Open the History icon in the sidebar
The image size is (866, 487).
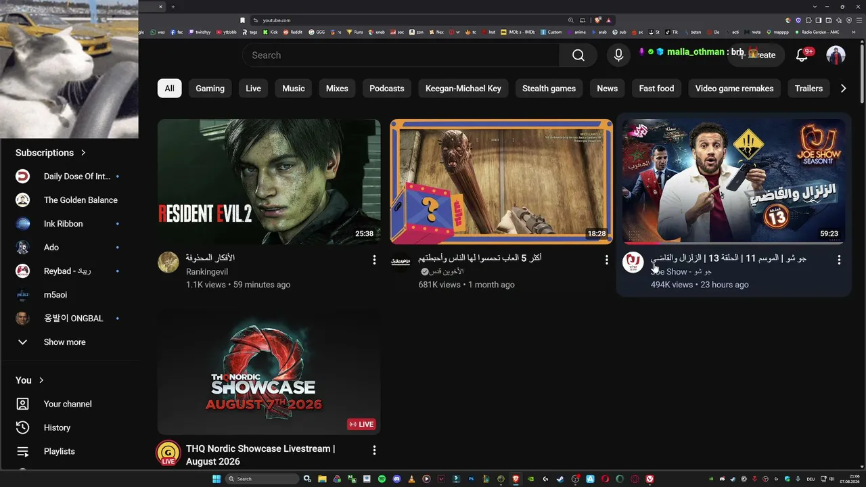[x=23, y=427]
